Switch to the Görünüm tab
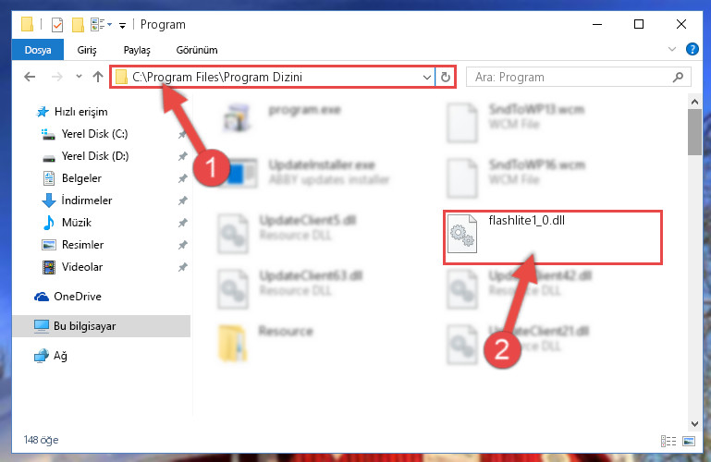This screenshot has height=462, width=711. pyautogui.click(x=197, y=50)
